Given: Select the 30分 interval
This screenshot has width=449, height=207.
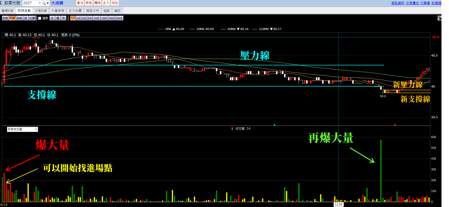Looking at the screenshot, I should point(112,18).
